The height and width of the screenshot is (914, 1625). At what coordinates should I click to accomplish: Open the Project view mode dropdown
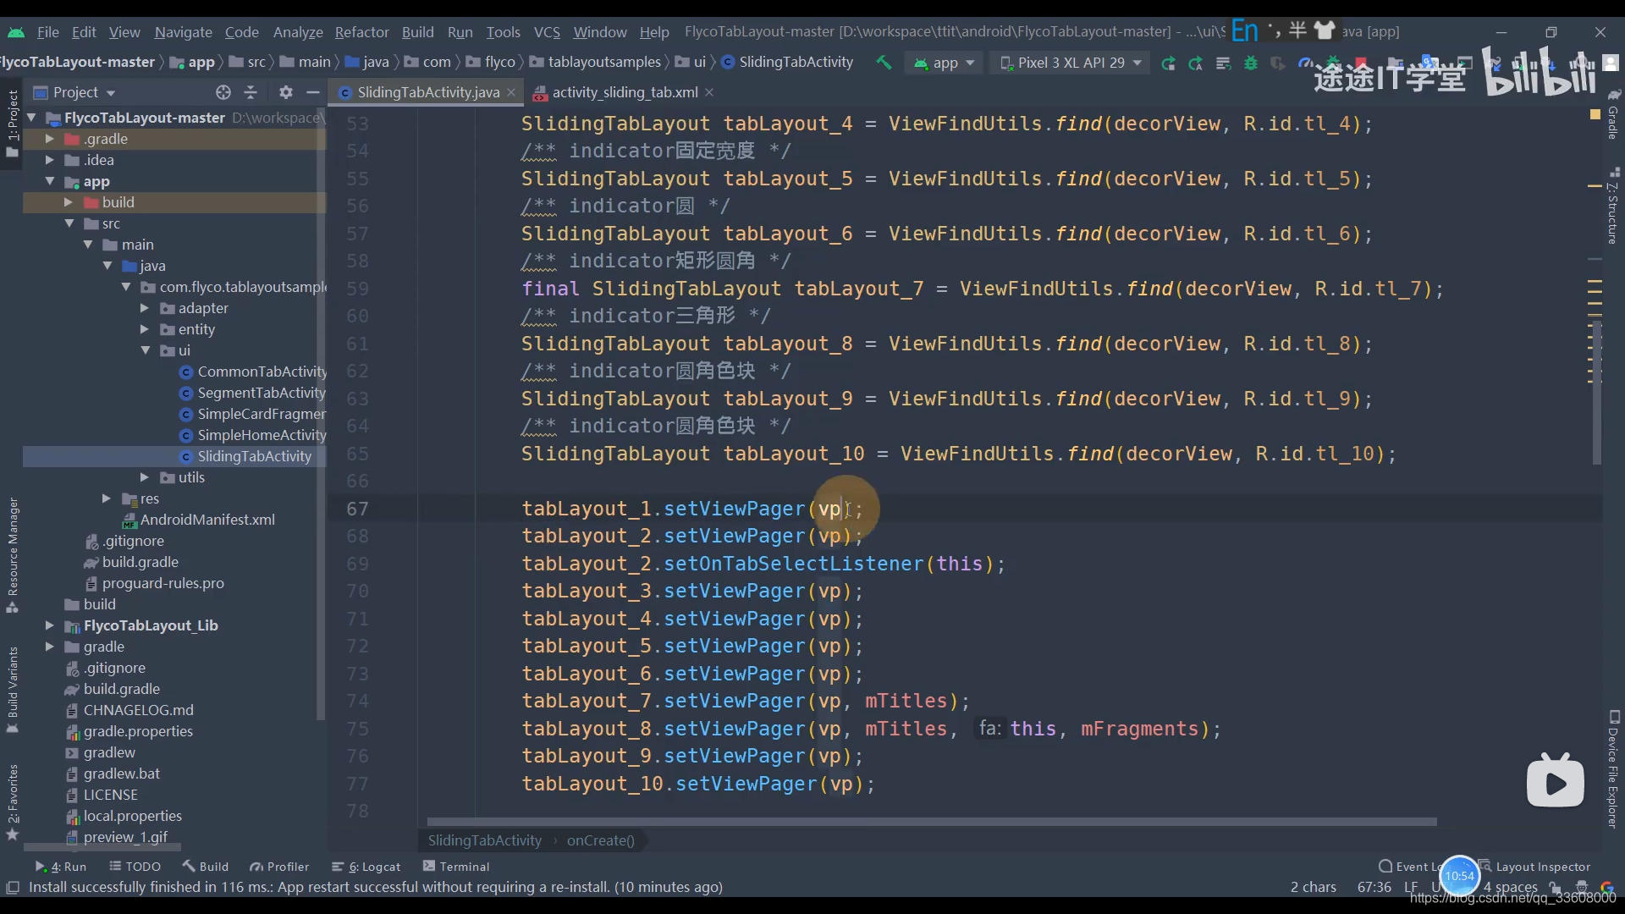(x=74, y=92)
